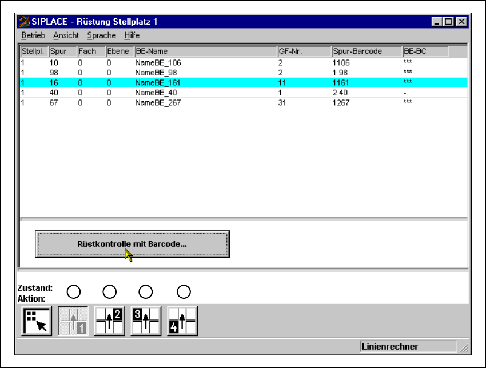Open the Betrieb menu
The image size is (486, 368).
33,35
